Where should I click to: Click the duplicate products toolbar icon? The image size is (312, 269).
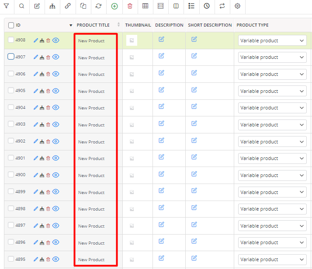click(83, 6)
